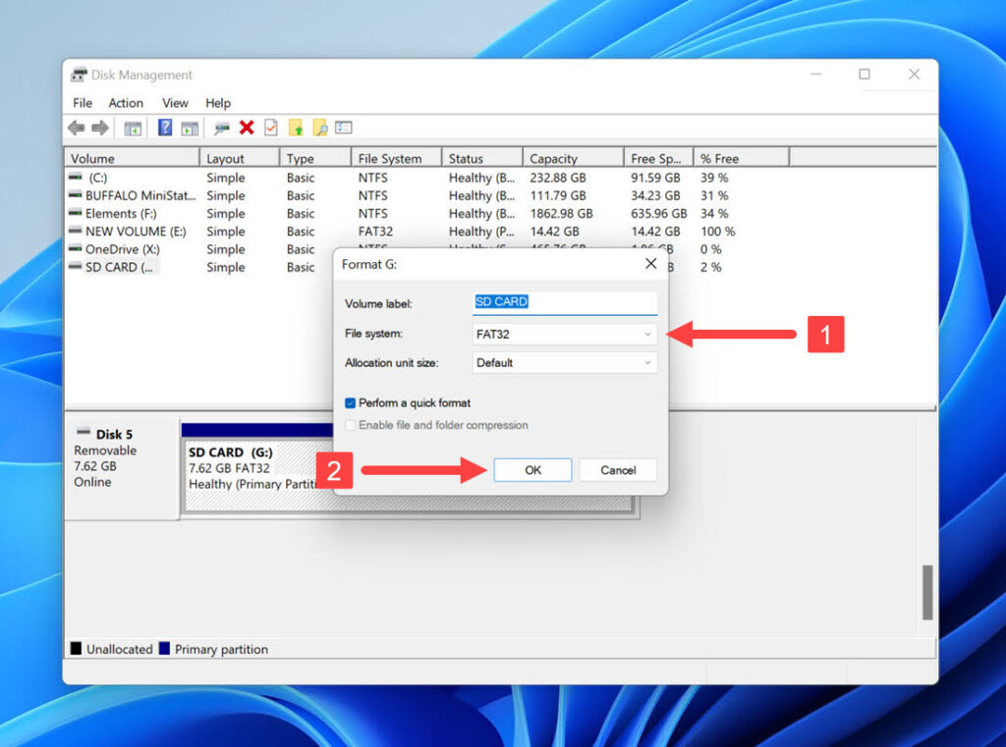The width and height of the screenshot is (1006, 747).
Task: Open Help using the blue question mark icon
Action: pos(165,128)
